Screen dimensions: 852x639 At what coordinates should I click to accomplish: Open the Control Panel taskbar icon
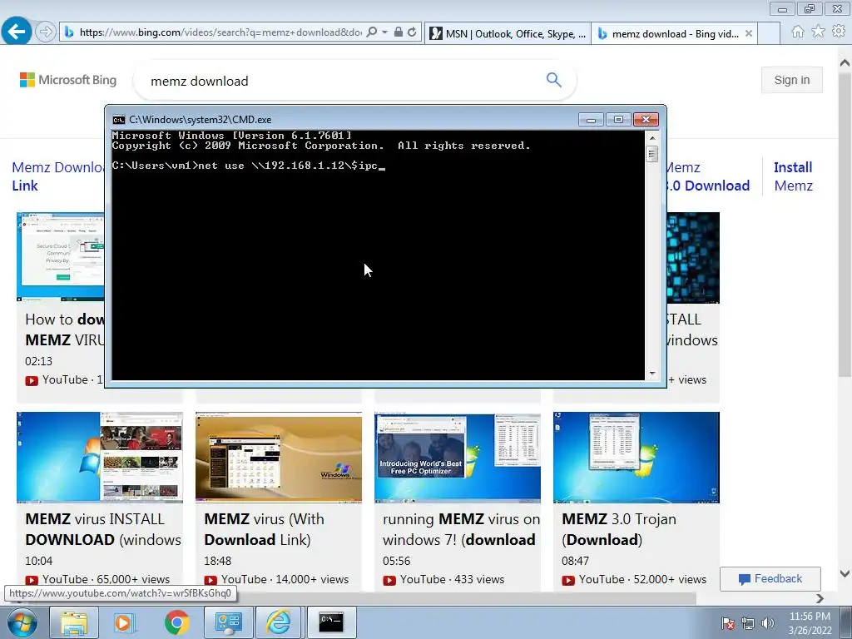(228, 622)
